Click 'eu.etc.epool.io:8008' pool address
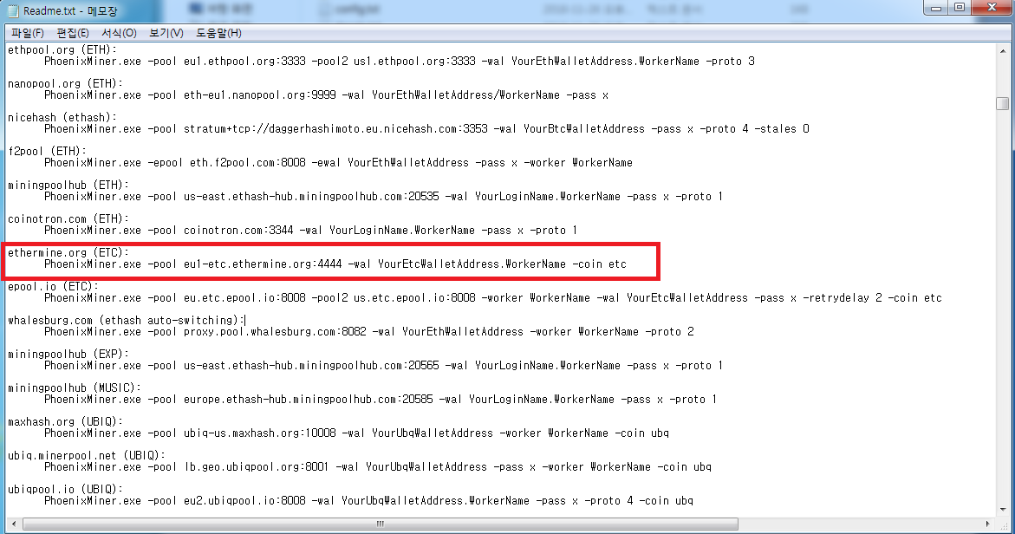Viewport: 1015px width, 534px height. tap(244, 297)
